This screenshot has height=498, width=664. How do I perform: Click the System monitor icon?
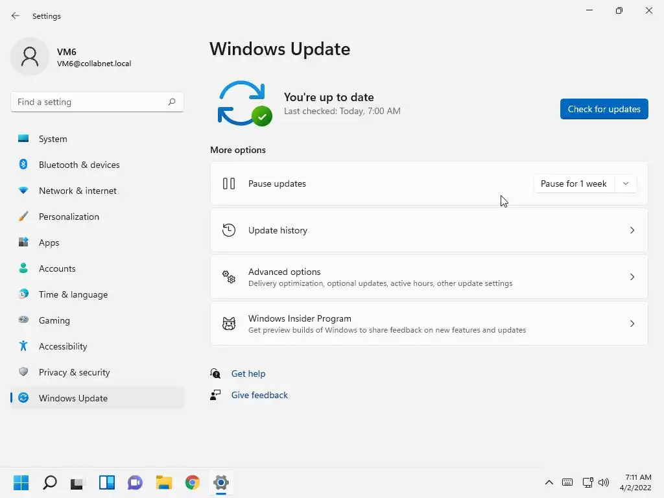coord(23,139)
